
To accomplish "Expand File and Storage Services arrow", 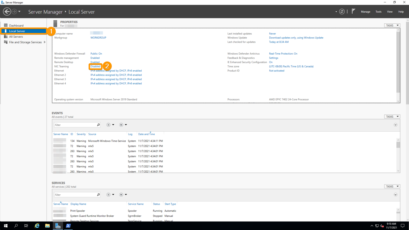I will pos(45,42).
